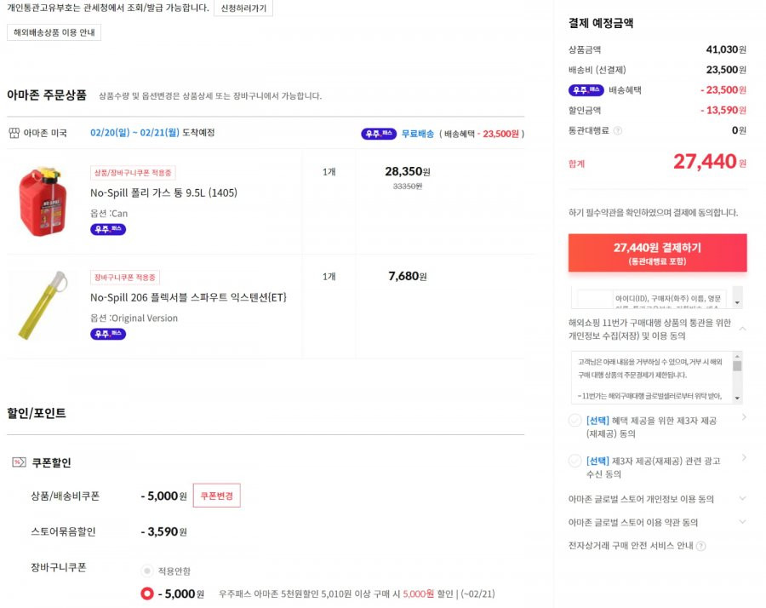Click the help icon beside 전자상거래 구매 안전 서비스 안내
The image size is (766, 608).
pos(701,546)
